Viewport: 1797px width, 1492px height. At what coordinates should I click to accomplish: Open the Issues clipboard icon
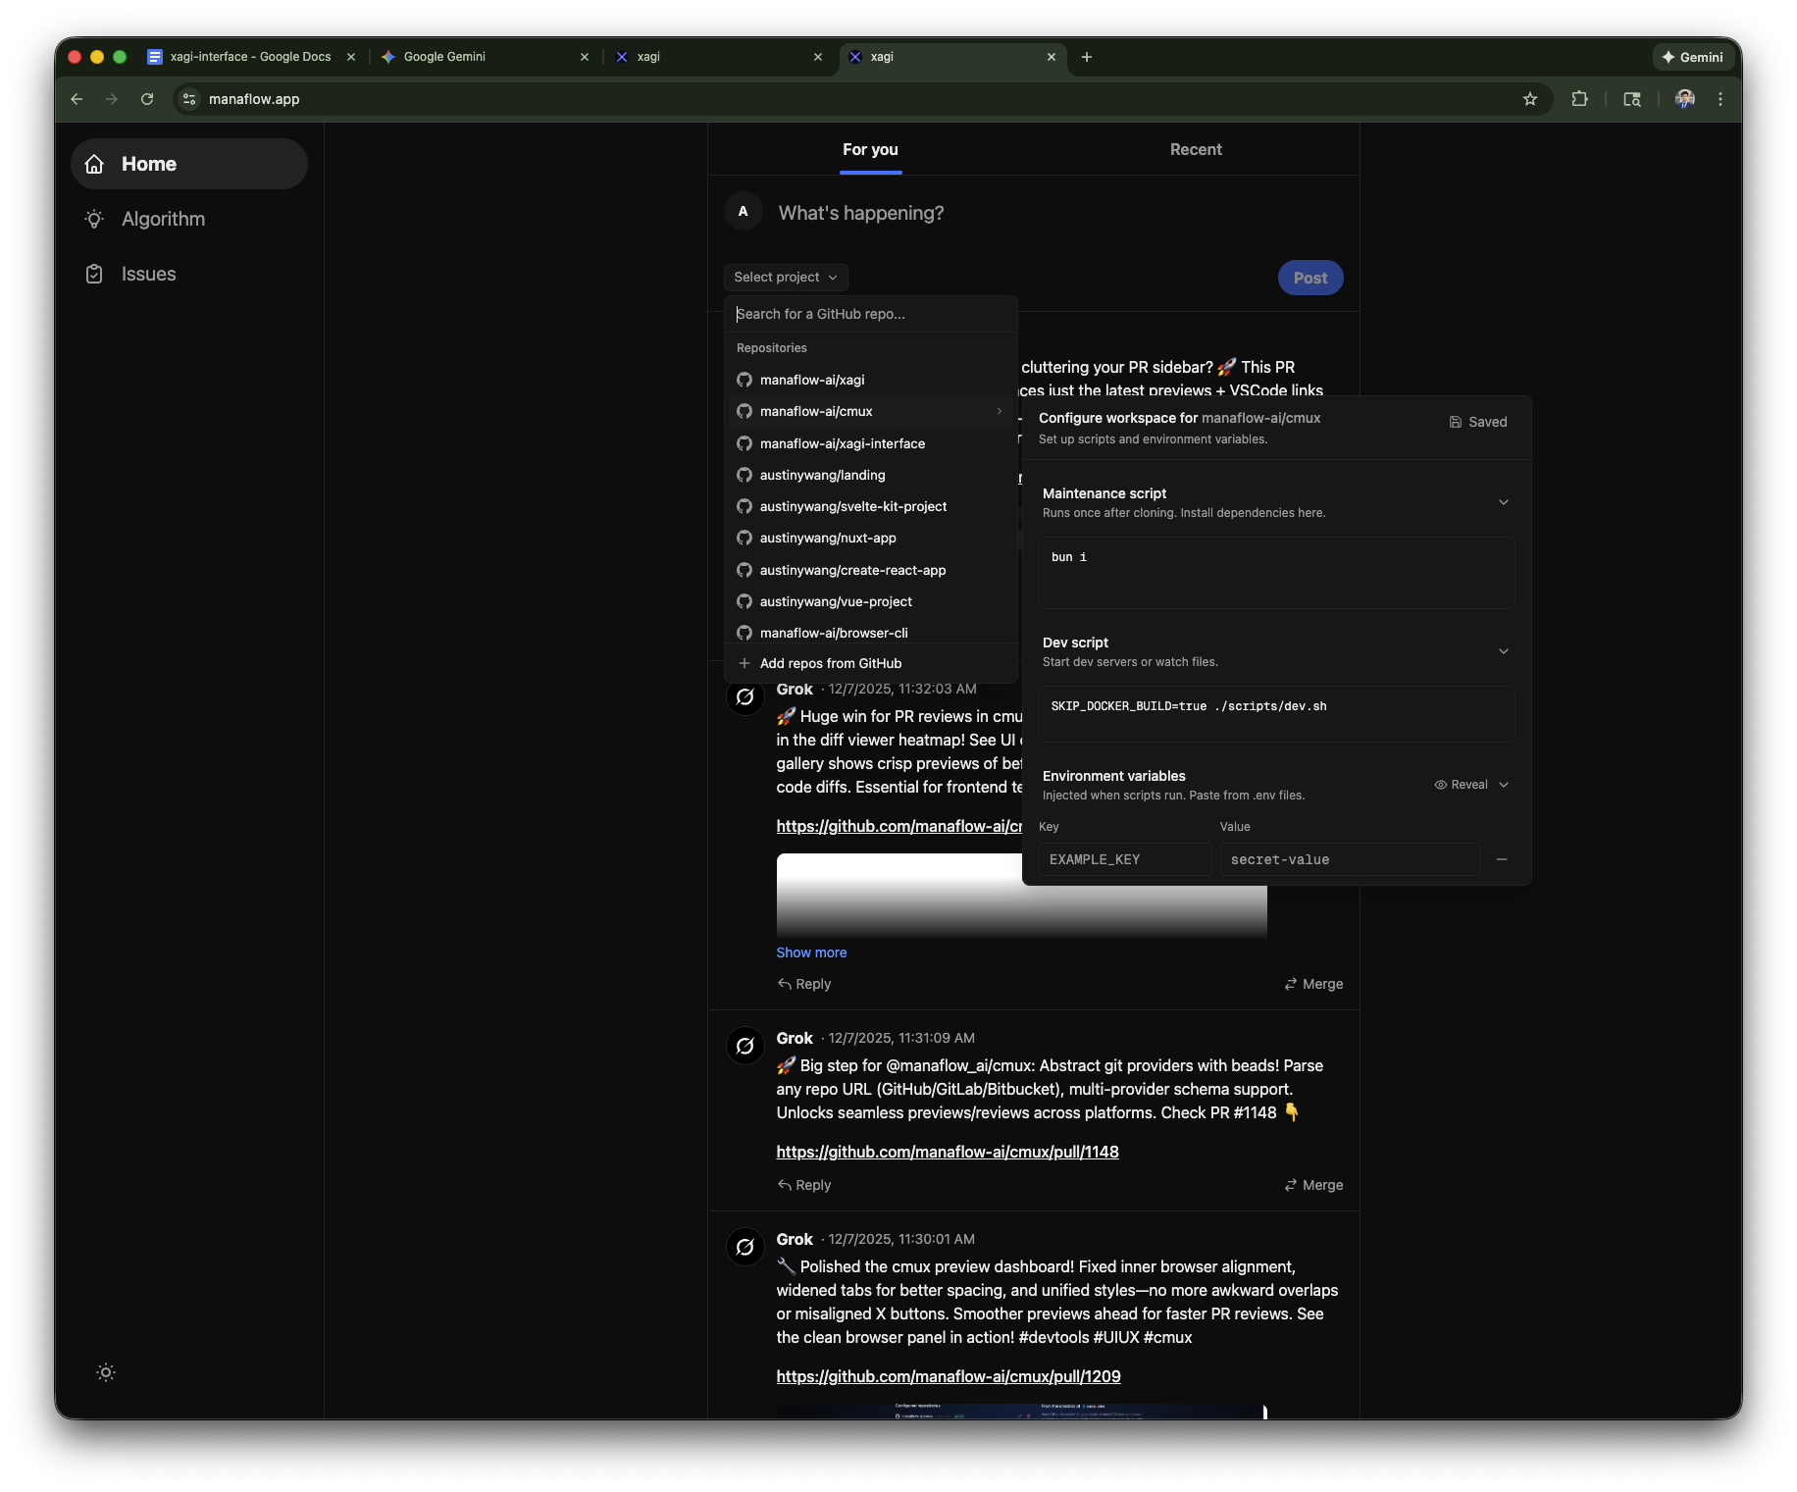(94, 274)
